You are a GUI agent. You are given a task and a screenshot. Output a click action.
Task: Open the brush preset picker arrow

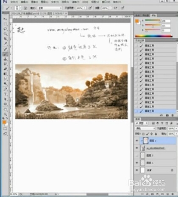21,8
